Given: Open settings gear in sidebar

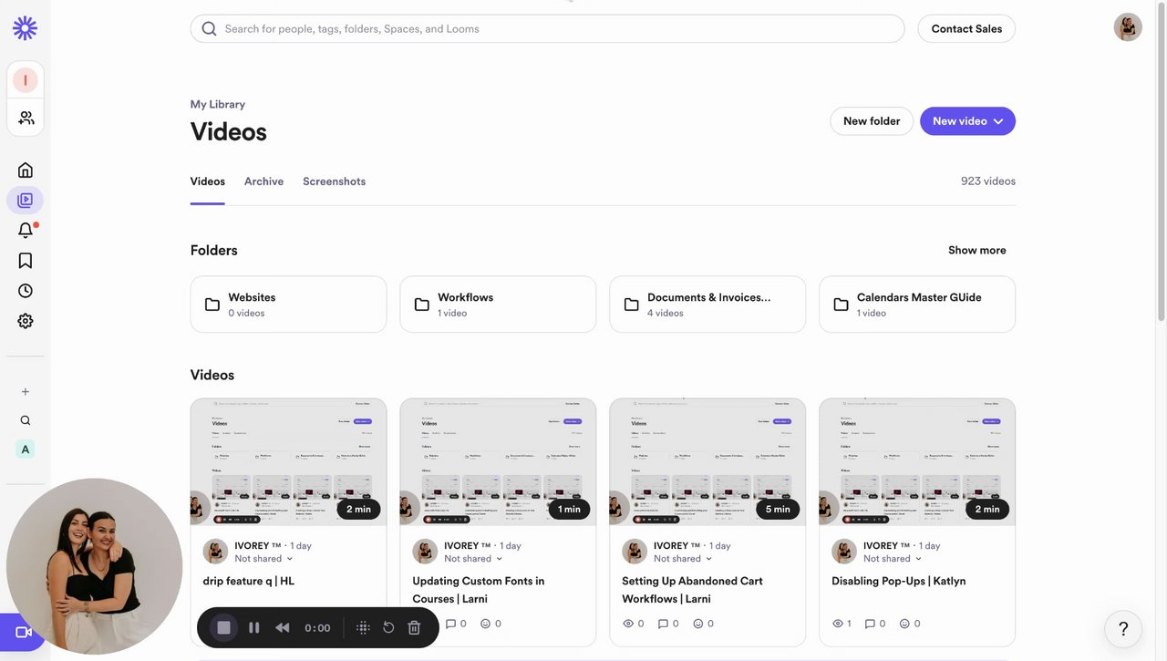Looking at the screenshot, I should click(x=26, y=321).
